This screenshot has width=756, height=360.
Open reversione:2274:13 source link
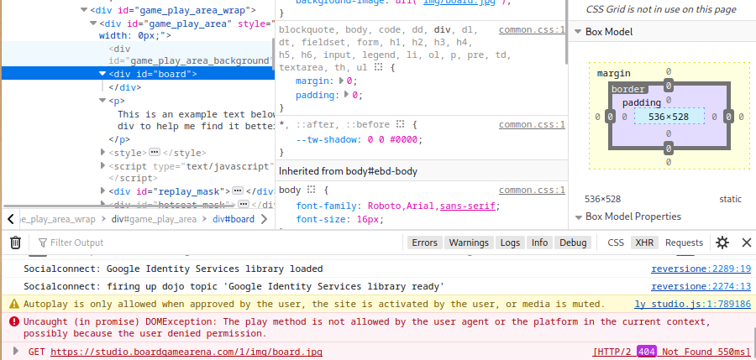(x=701, y=287)
